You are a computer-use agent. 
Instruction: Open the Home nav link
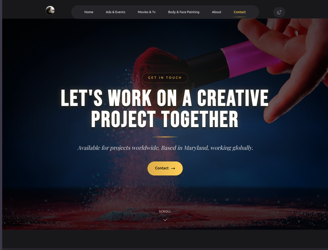89,12
